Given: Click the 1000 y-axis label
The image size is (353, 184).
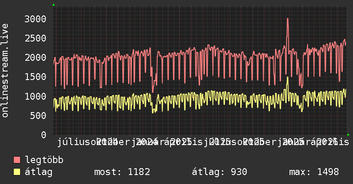Looking at the screenshot, I should [36, 96].
